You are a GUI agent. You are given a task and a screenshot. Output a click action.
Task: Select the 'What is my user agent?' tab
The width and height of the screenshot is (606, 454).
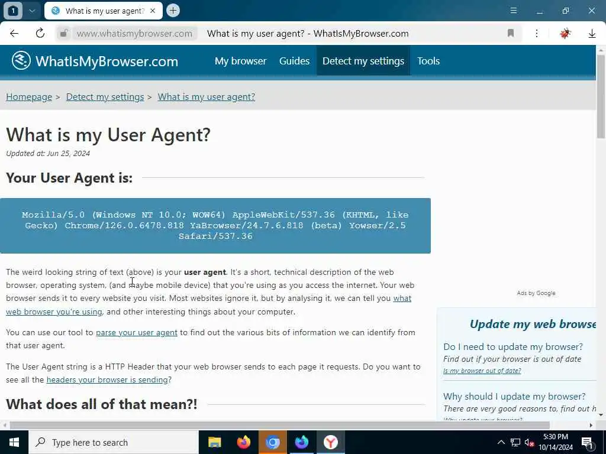[103, 11]
